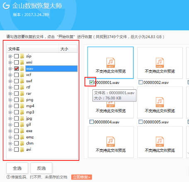
Task: Click the 00000002.wav file name
Action: pos(156,83)
